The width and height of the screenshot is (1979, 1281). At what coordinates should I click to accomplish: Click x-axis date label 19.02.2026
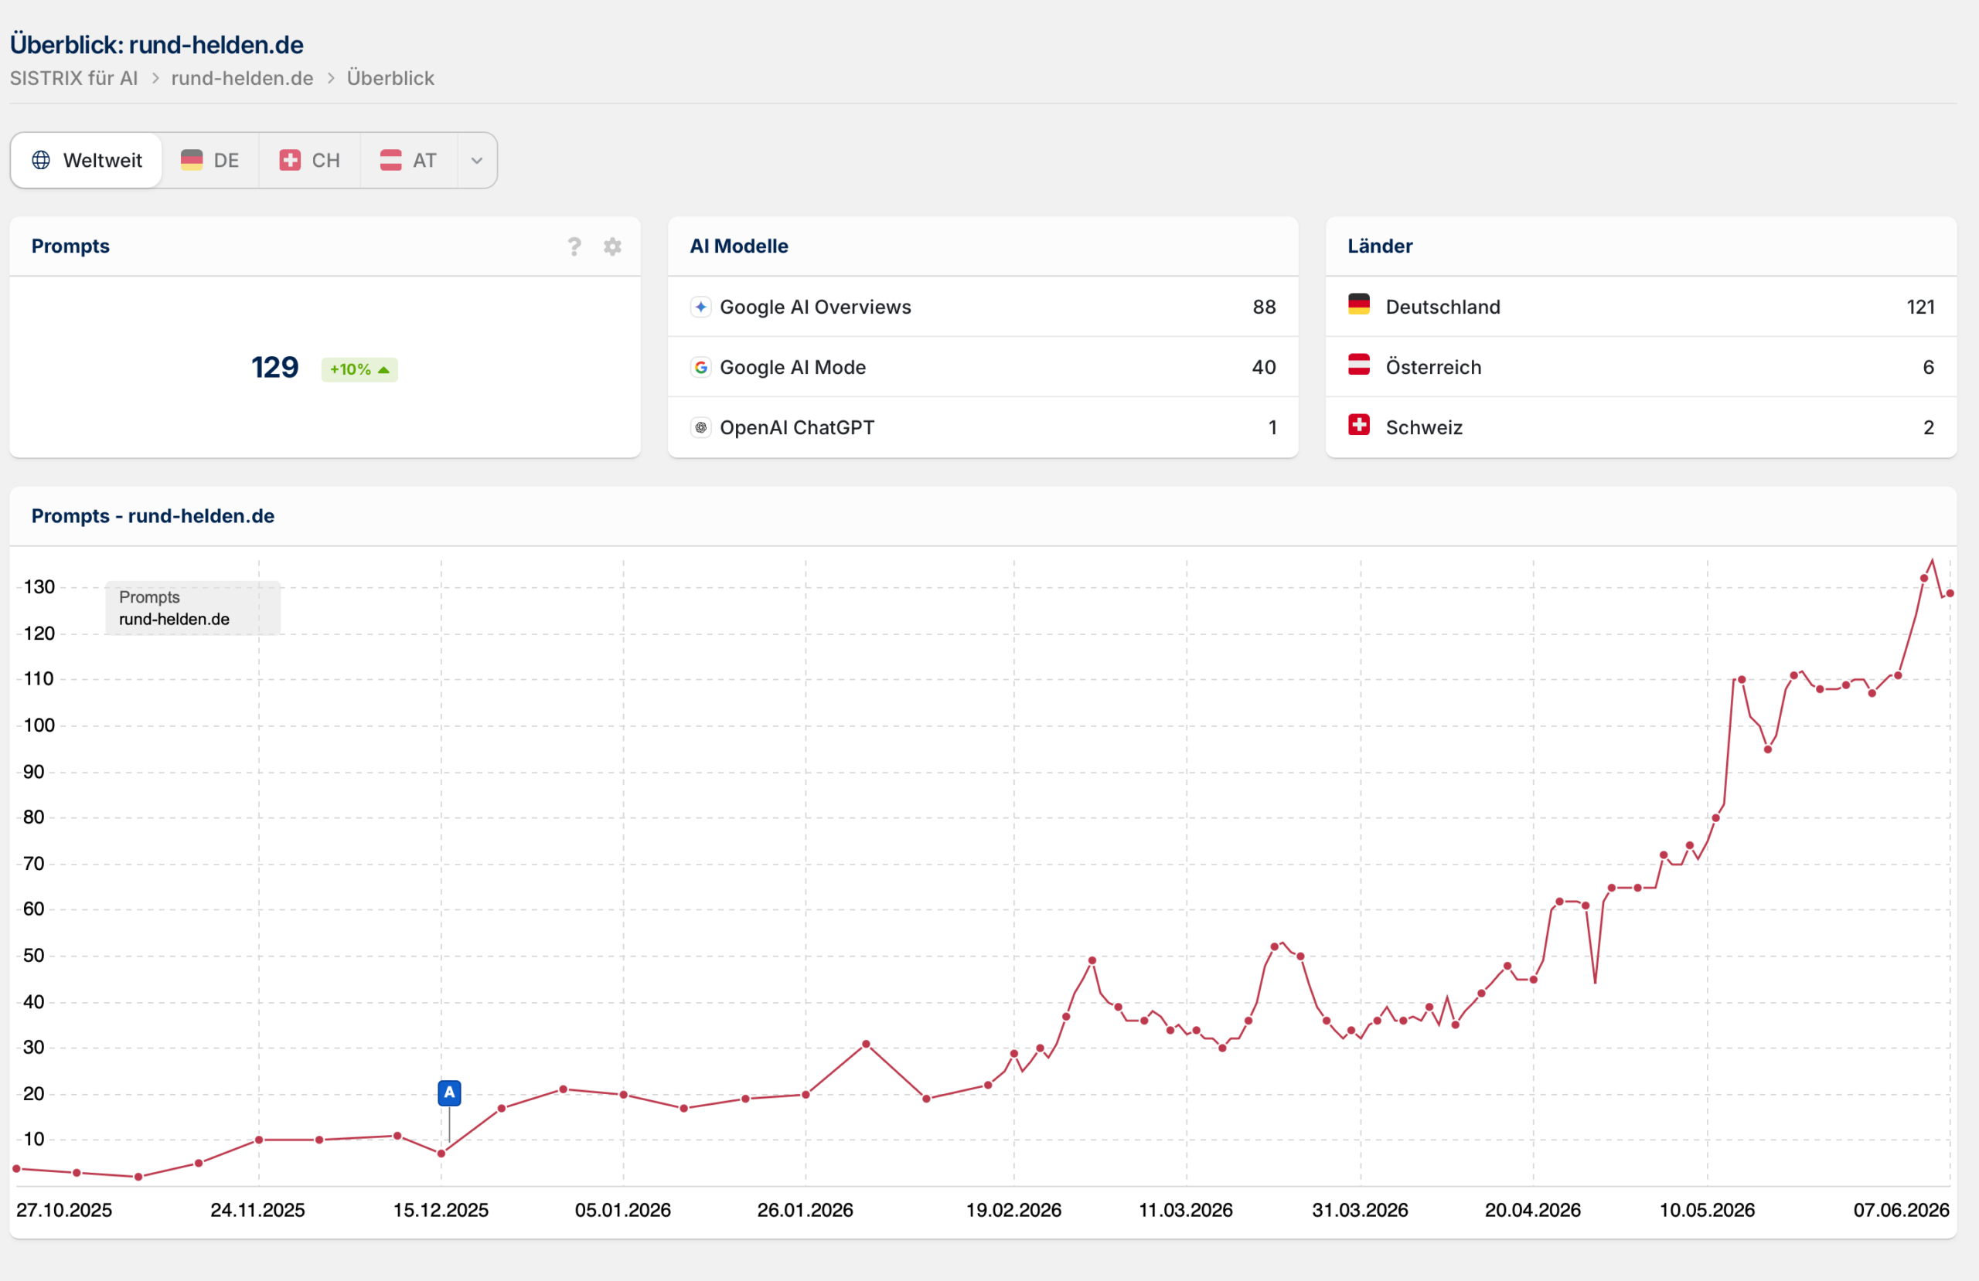coord(1013,1209)
